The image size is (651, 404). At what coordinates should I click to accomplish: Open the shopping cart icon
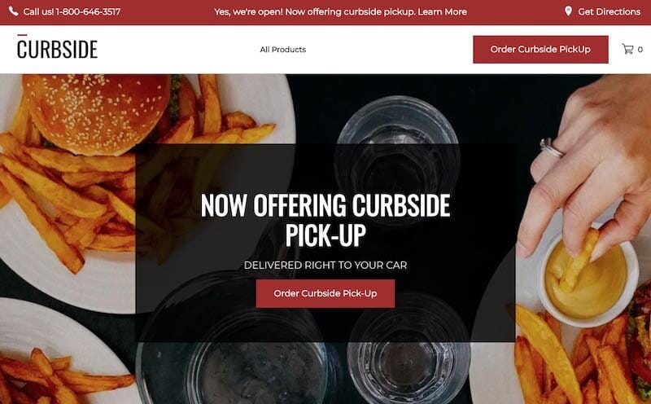pos(627,49)
